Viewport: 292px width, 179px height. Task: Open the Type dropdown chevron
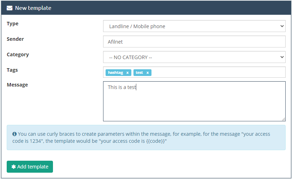[x=282, y=26]
